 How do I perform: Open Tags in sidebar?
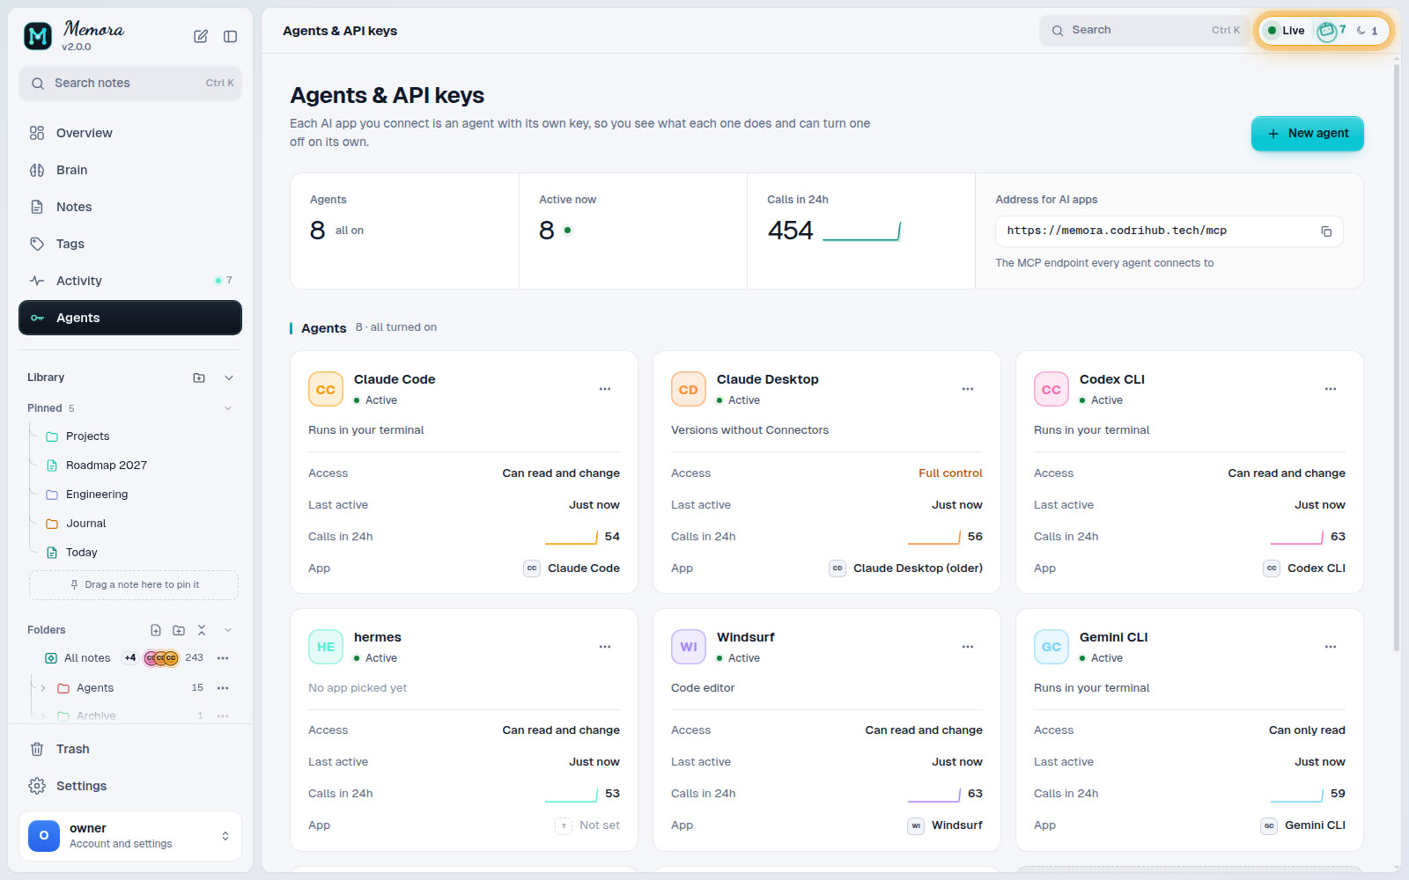pyautogui.click(x=130, y=244)
